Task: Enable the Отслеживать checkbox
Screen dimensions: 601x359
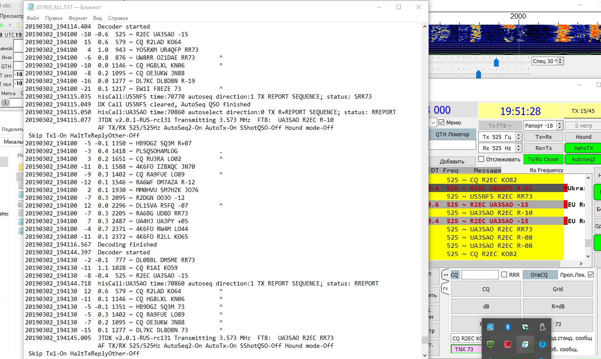Action: [x=481, y=159]
